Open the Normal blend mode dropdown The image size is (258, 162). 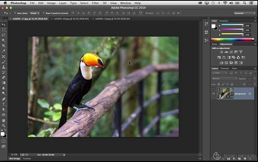coord(224,78)
